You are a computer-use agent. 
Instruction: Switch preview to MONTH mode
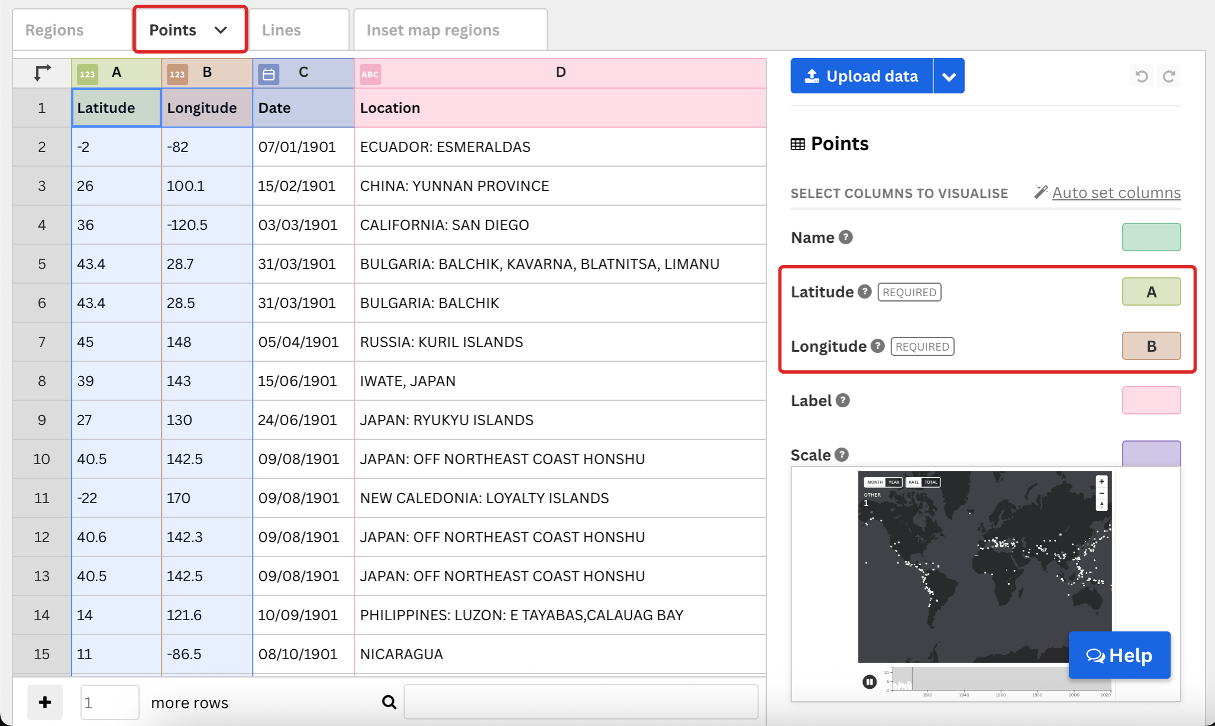coord(875,482)
